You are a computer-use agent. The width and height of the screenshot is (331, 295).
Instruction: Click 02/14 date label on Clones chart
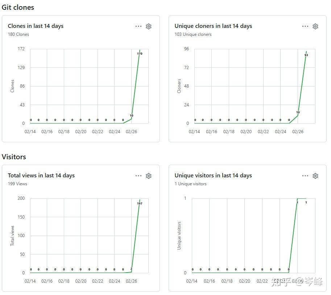point(30,132)
